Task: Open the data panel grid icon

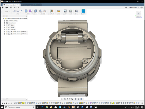Action: point(2,8)
